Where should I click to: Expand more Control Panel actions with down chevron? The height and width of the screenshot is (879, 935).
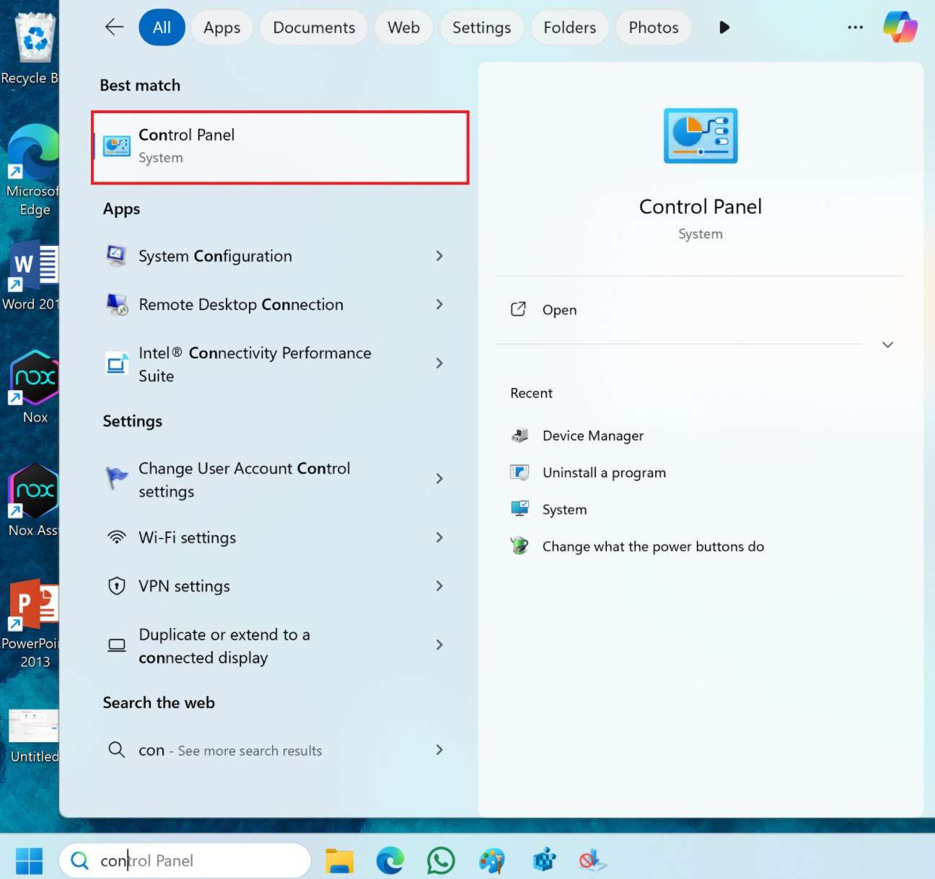click(888, 345)
